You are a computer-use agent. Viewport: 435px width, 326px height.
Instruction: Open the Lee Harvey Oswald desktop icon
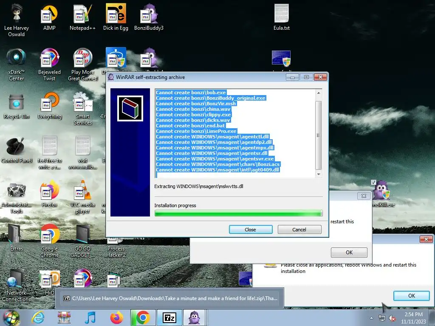[17, 20]
